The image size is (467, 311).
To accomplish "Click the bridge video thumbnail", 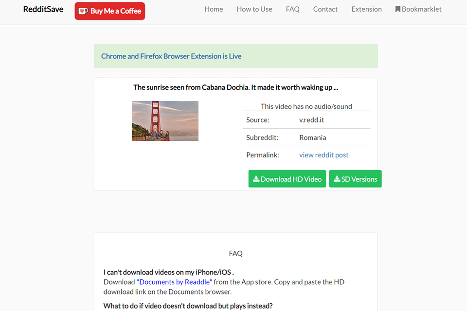I will pyautogui.click(x=165, y=121).
